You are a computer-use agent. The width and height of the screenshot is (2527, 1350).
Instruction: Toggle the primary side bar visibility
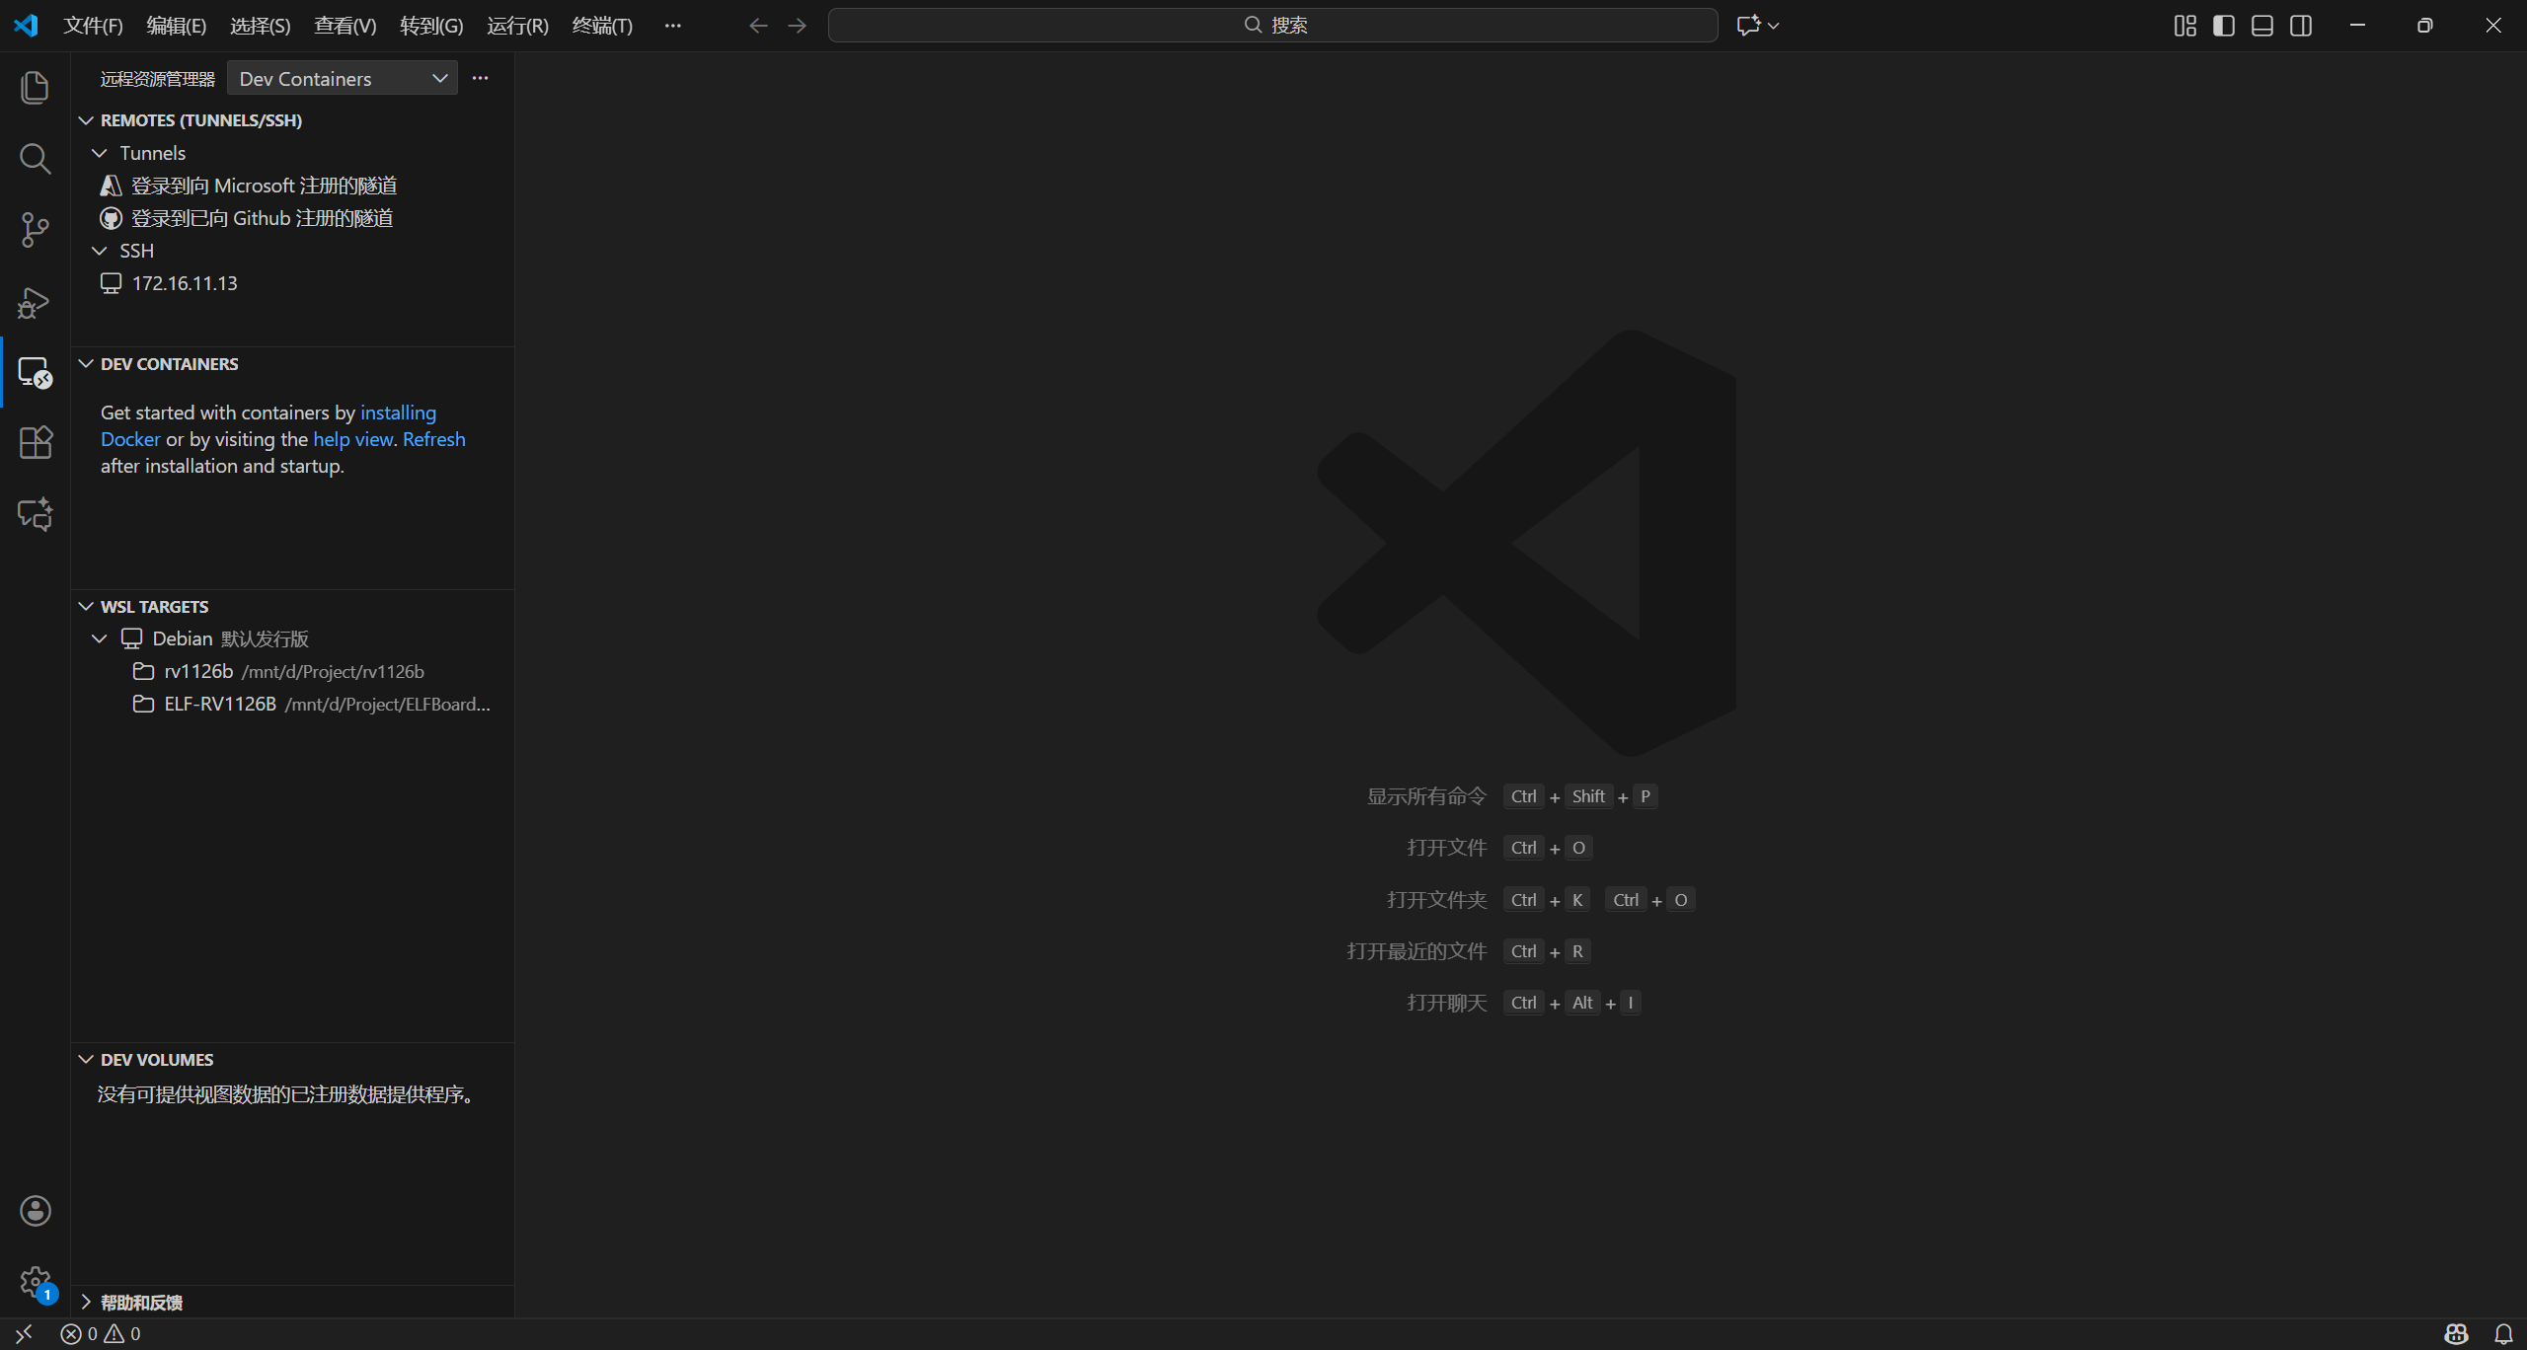(x=2224, y=26)
